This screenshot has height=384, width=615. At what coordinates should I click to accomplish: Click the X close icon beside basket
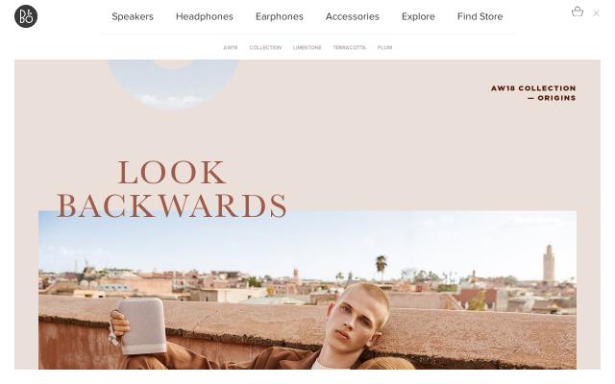click(x=596, y=13)
